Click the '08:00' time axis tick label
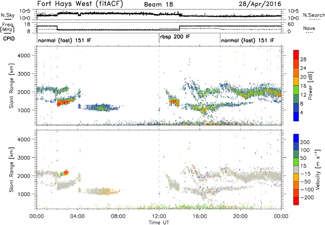 click(118, 216)
